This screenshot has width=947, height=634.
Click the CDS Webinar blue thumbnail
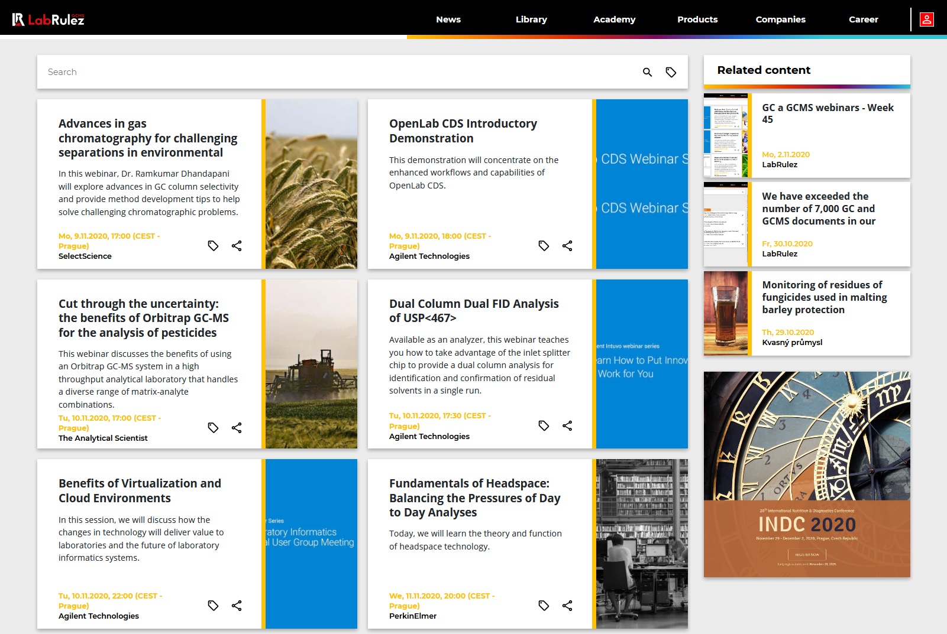click(x=642, y=184)
